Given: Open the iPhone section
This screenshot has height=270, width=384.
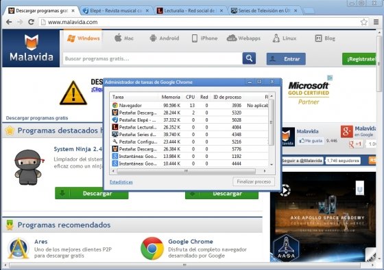Looking at the screenshot, I should 204,38.
